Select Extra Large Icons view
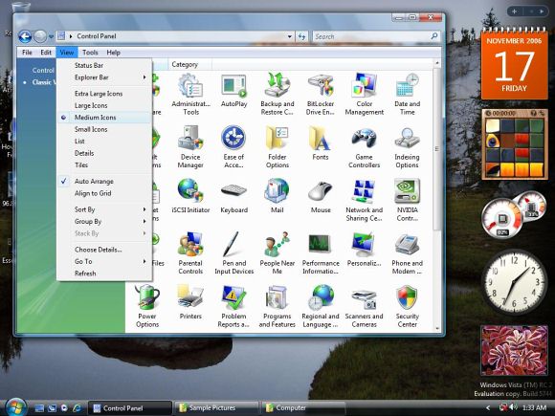The width and height of the screenshot is (555, 416). 104,94
